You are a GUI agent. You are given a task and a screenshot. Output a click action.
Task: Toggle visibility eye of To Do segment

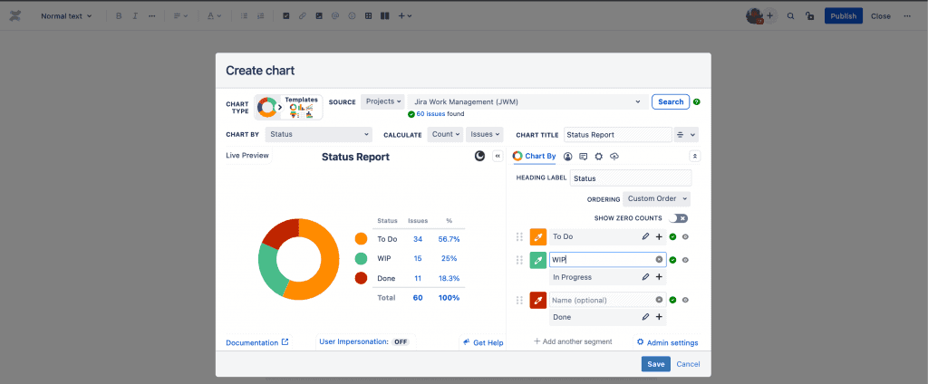click(685, 236)
